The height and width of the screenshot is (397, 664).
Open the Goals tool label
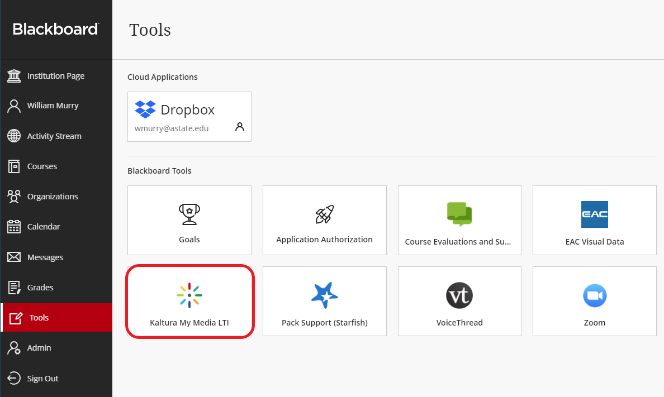click(189, 240)
